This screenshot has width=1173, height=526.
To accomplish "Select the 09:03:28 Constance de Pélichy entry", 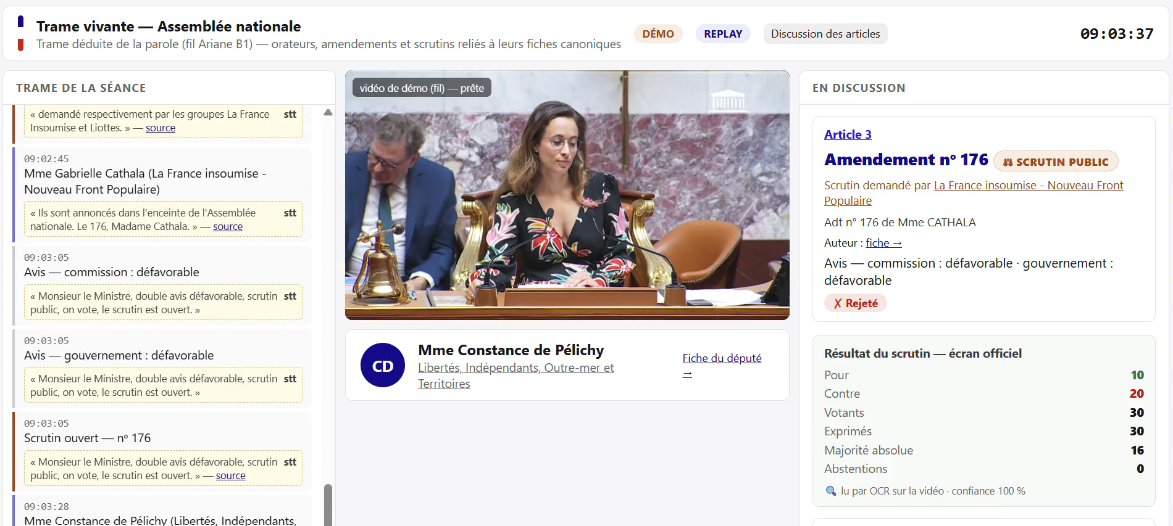I will point(162,511).
